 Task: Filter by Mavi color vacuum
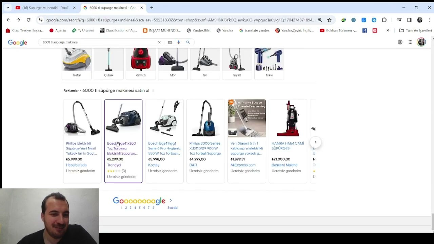[269, 63]
